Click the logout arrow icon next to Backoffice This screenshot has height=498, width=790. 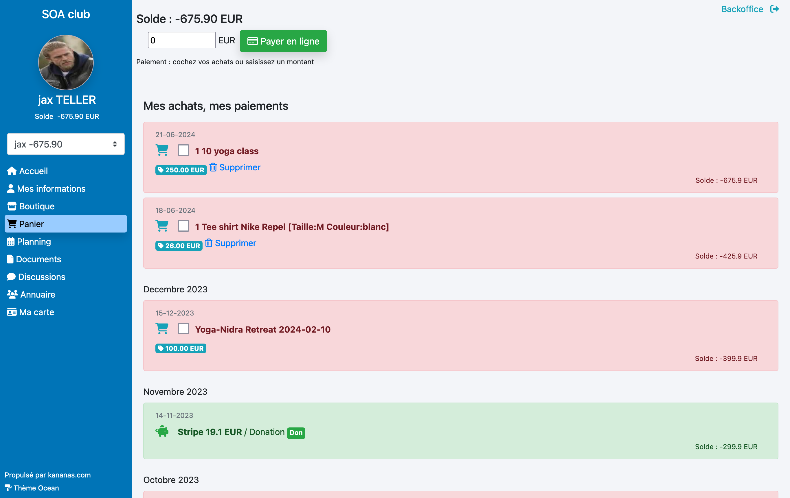[x=775, y=9]
